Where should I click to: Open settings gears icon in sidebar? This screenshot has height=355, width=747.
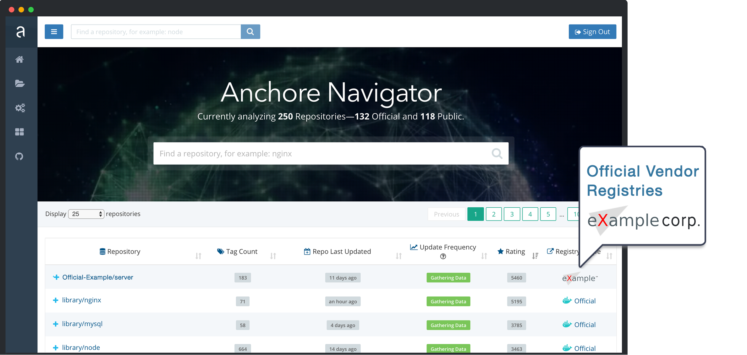pyautogui.click(x=20, y=108)
